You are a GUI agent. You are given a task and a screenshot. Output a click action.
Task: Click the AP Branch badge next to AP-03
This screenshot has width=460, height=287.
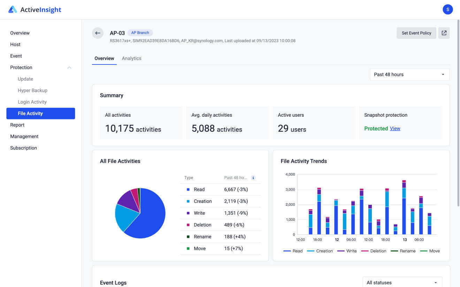140,32
